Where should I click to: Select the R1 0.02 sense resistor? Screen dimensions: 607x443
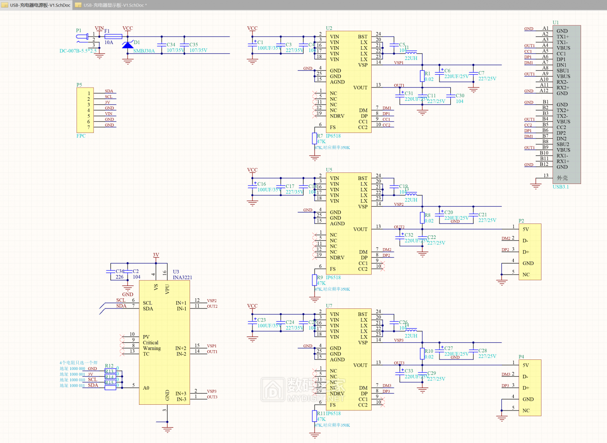click(422, 76)
